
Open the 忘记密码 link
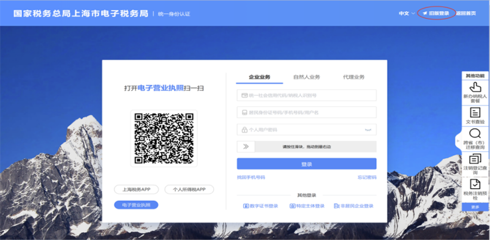tap(367, 177)
